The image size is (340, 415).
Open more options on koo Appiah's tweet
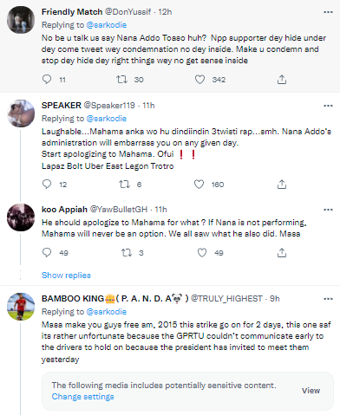click(328, 210)
